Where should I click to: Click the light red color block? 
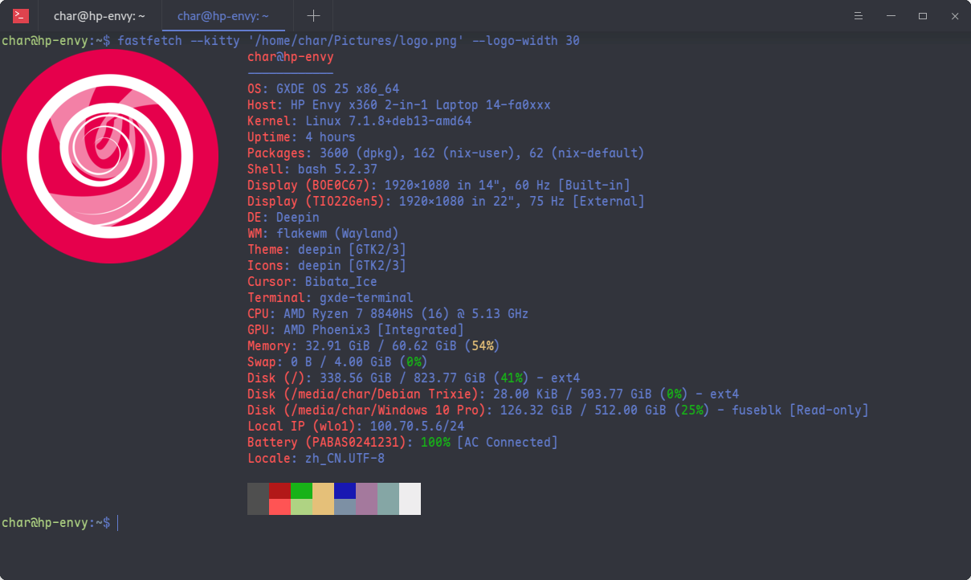tap(279, 507)
